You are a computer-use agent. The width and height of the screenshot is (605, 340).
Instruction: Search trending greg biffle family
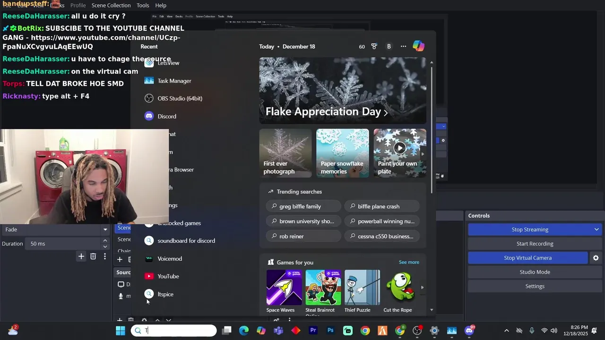pyautogui.click(x=303, y=206)
